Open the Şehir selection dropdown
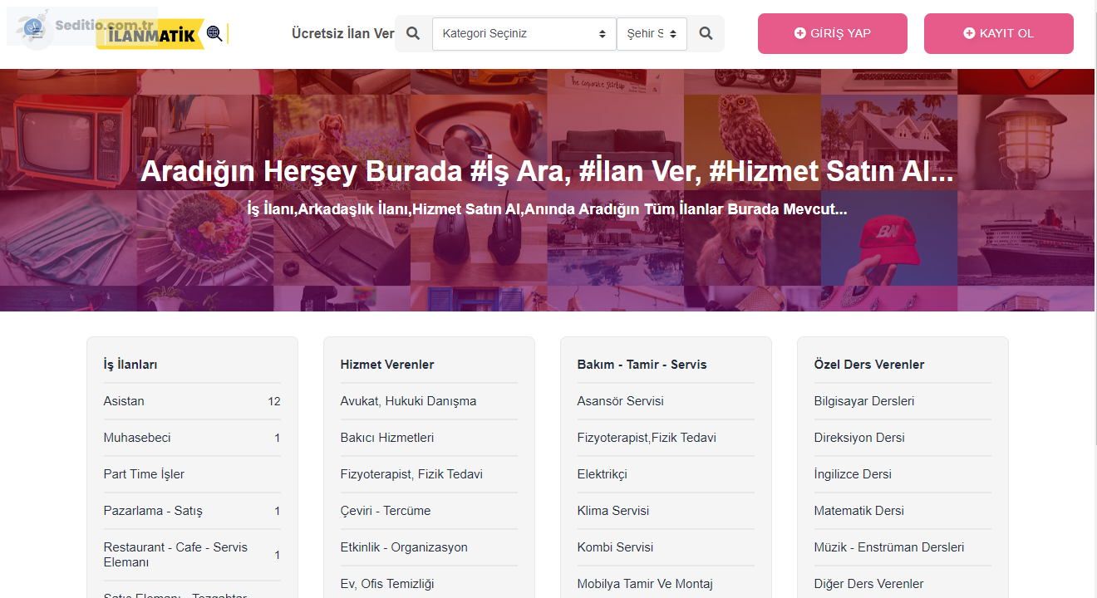Screen dimensions: 1097x598 click(652, 34)
